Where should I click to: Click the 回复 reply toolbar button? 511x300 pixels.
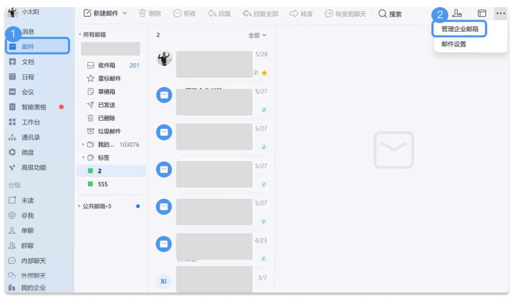point(219,13)
